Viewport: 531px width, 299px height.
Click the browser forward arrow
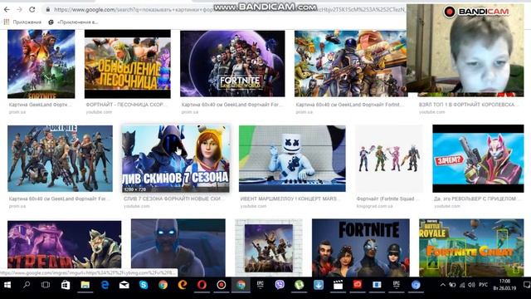coord(19,10)
